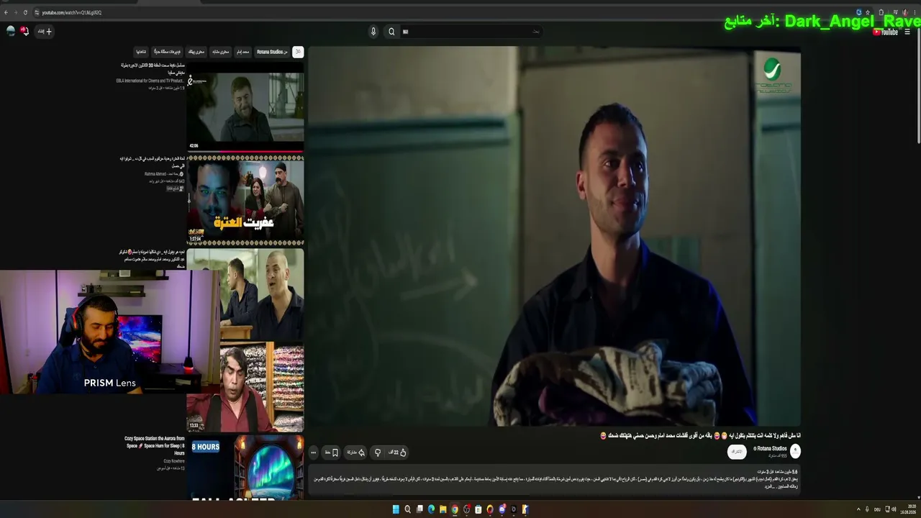Select the 'محمد إمام' filter chip

(242, 52)
